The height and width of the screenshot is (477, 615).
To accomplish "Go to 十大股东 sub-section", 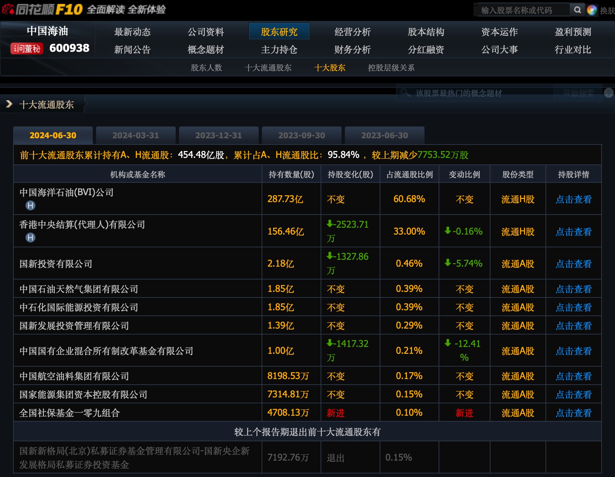I will point(330,68).
